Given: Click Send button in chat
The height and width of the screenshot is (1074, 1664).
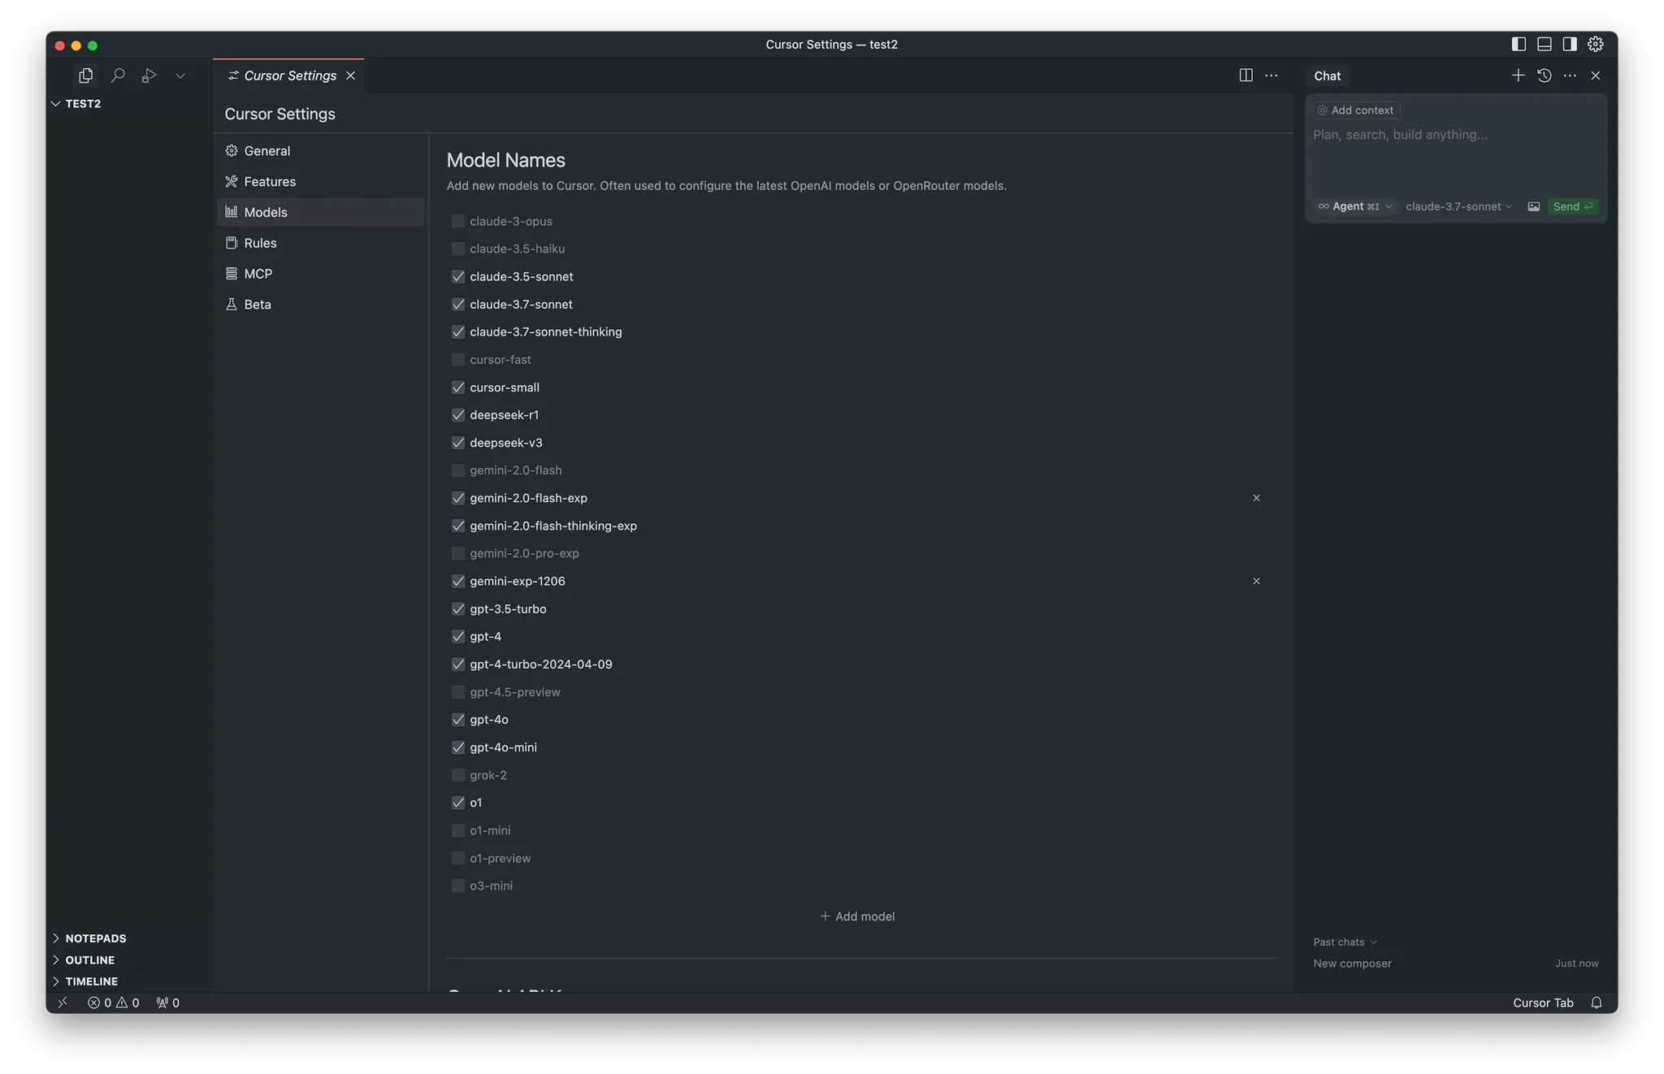Looking at the screenshot, I should coord(1572,206).
